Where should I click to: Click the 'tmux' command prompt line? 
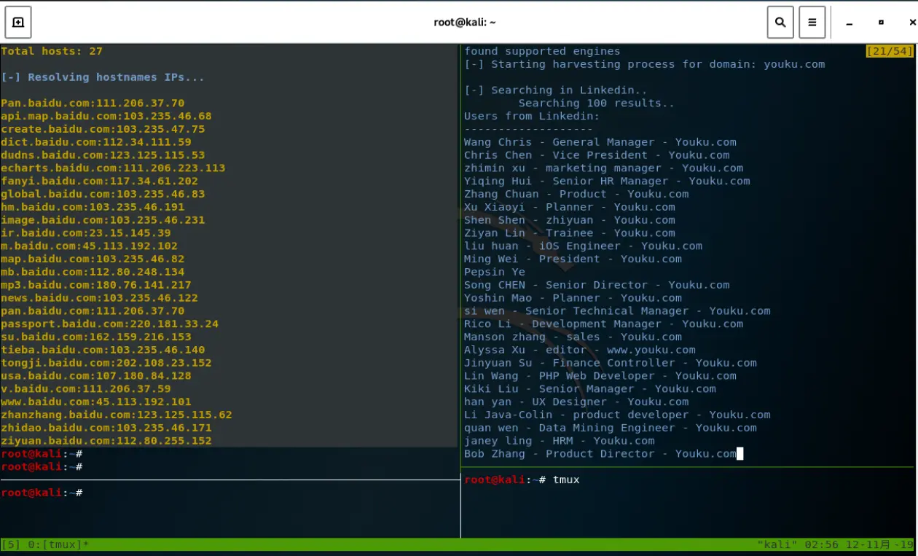click(x=522, y=479)
